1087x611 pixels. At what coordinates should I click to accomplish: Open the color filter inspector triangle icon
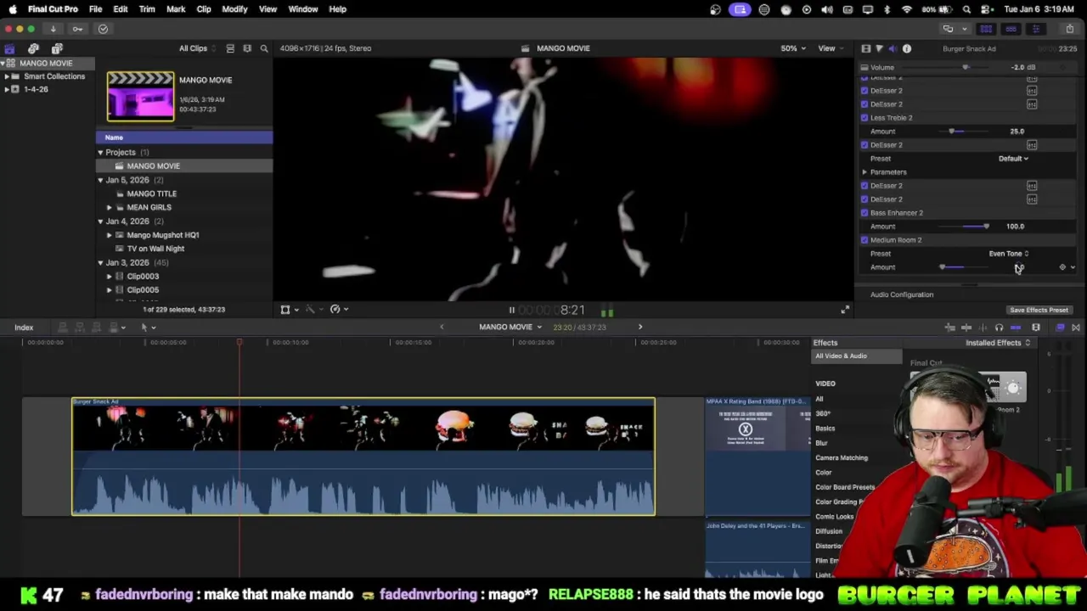tap(879, 49)
